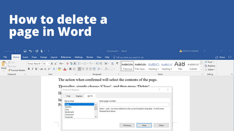
Task: Toggle Underline formatting
Action: (x=36, y=69)
